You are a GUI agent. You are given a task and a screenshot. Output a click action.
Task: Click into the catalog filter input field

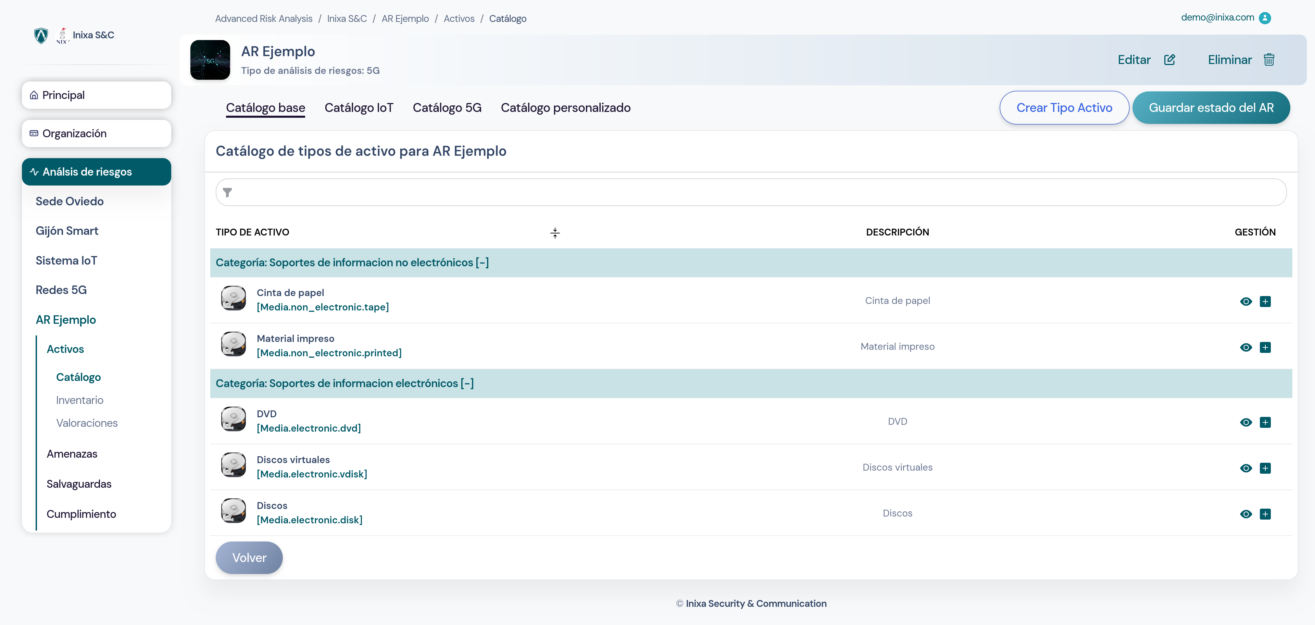point(751,192)
